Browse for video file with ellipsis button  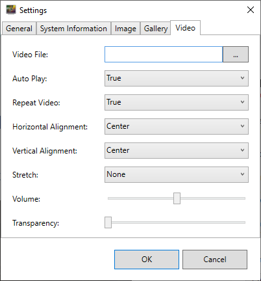coord(236,54)
